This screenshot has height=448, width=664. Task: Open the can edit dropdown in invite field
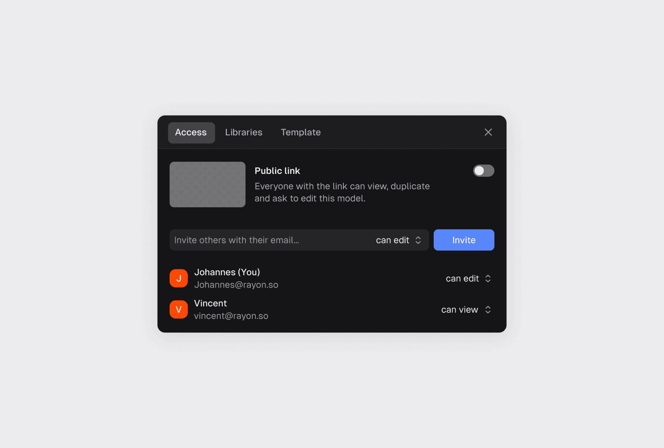click(x=398, y=240)
